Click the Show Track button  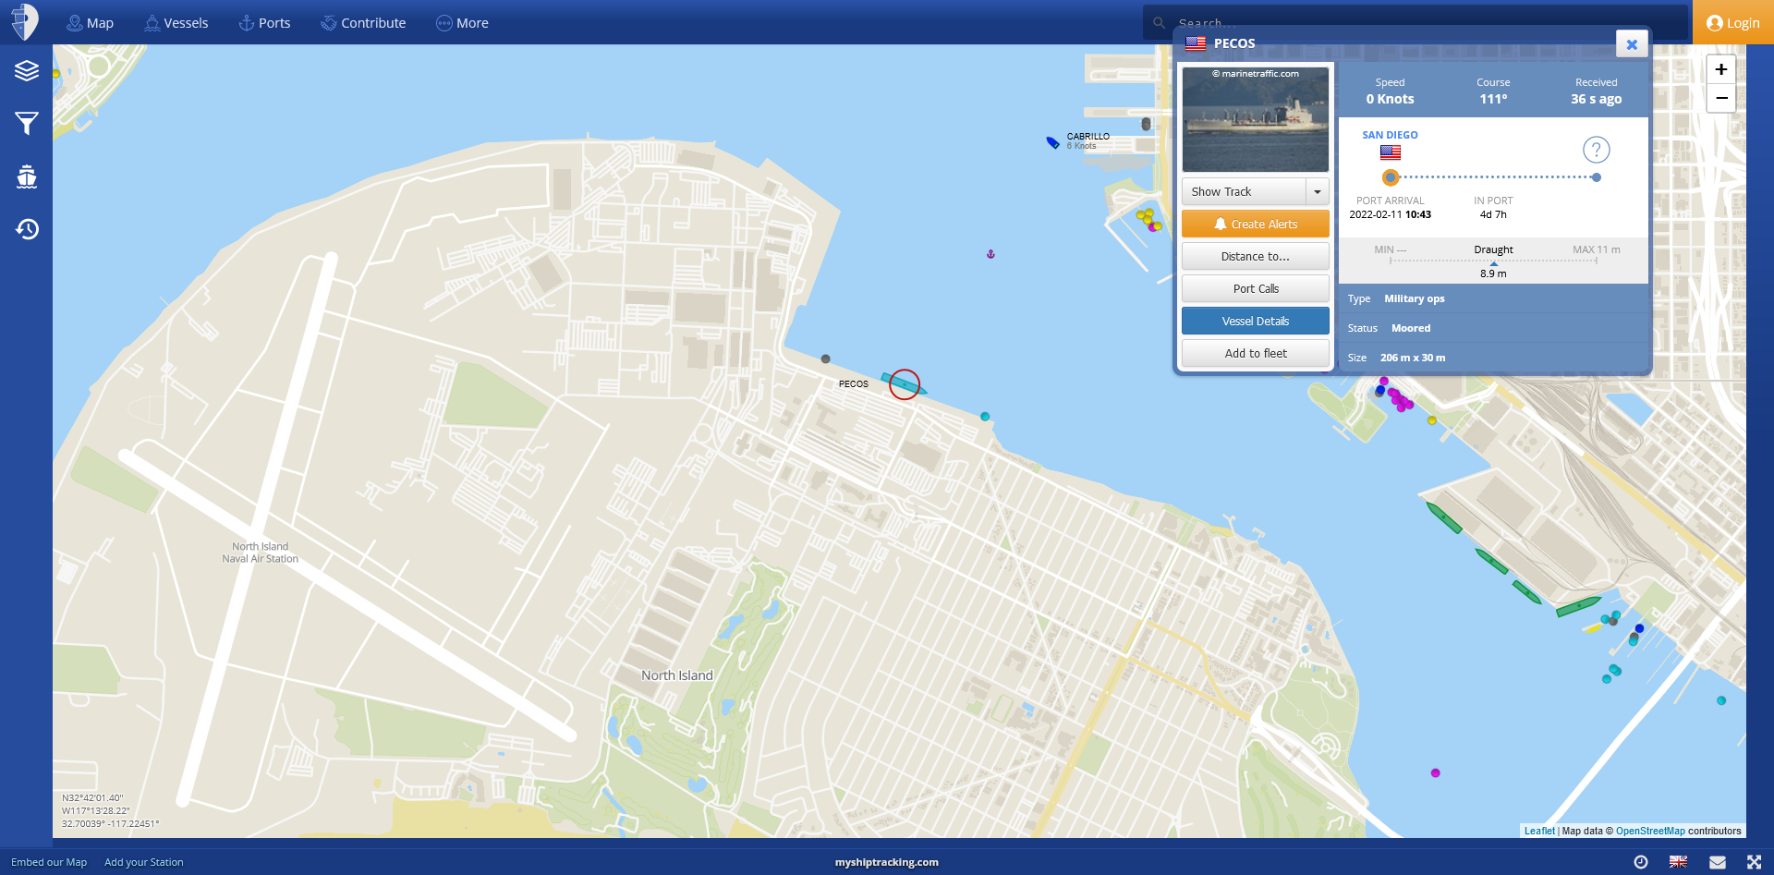pyautogui.click(x=1244, y=192)
